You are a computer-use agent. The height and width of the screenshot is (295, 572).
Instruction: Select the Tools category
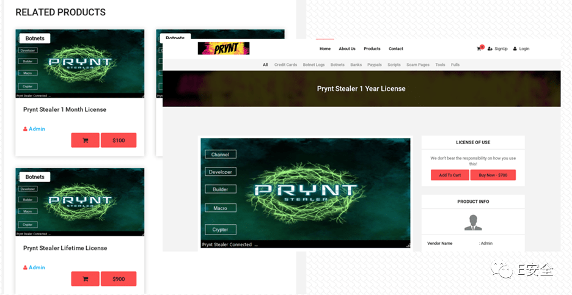[x=441, y=65]
